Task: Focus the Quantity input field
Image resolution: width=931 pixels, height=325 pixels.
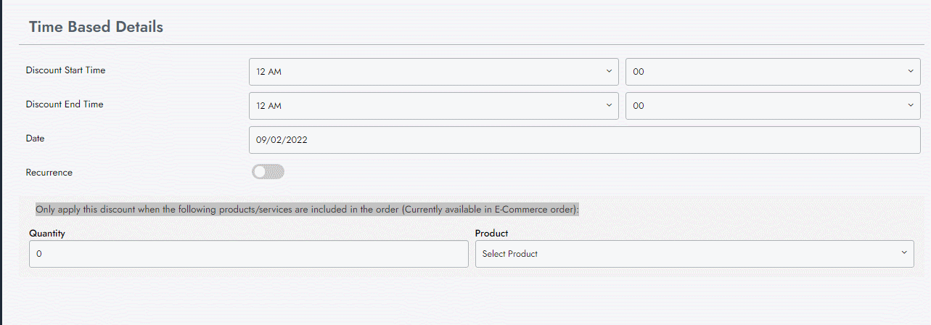Action: tap(248, 254)
